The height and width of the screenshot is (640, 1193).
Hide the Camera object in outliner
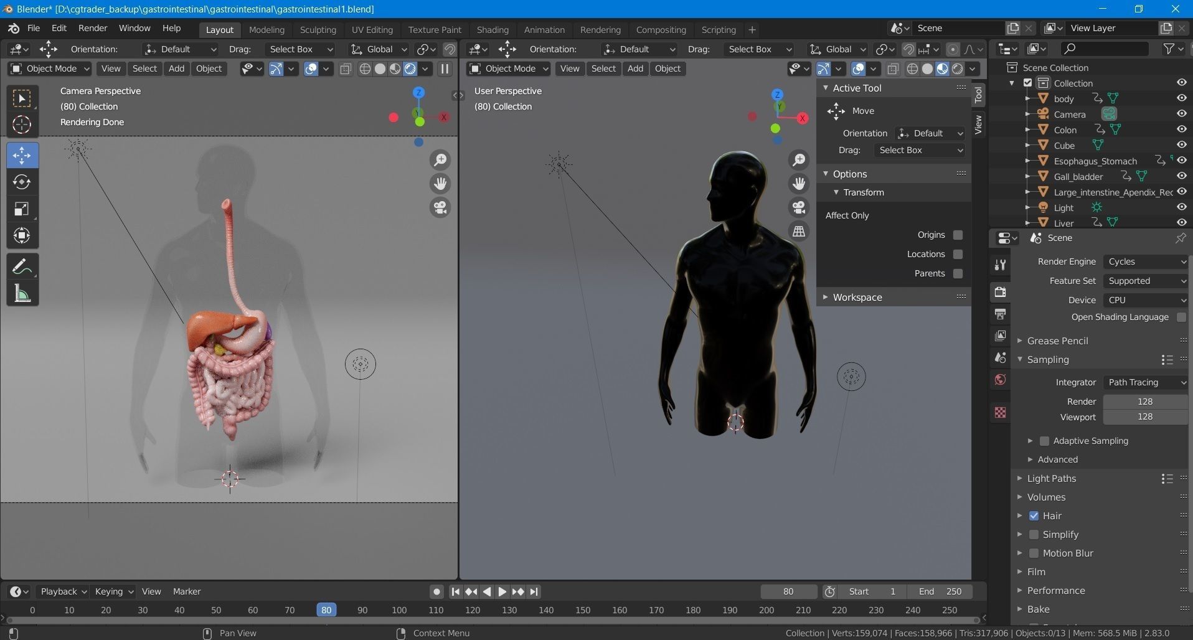coord(1181,114)
